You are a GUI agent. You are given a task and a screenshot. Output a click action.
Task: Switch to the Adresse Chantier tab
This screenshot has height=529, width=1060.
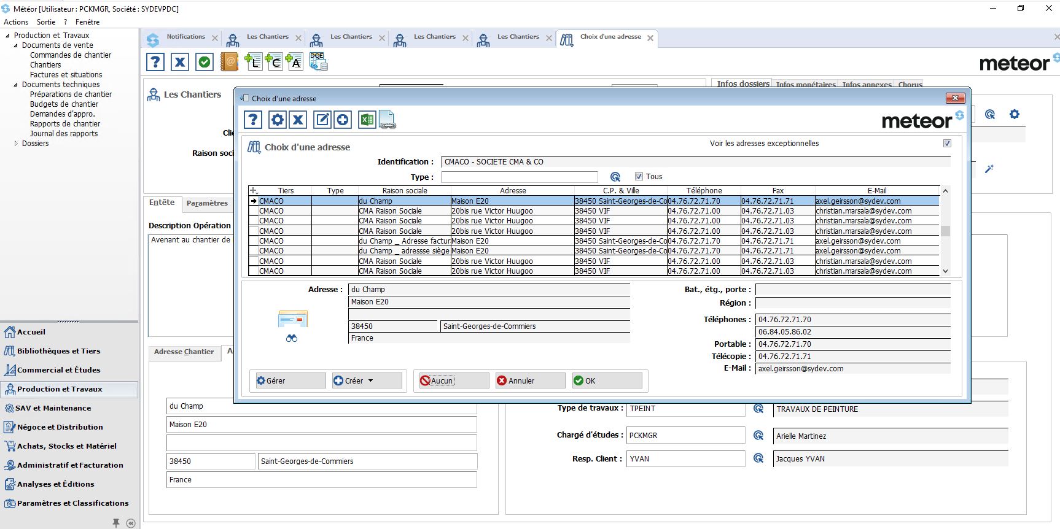(184, 352)
